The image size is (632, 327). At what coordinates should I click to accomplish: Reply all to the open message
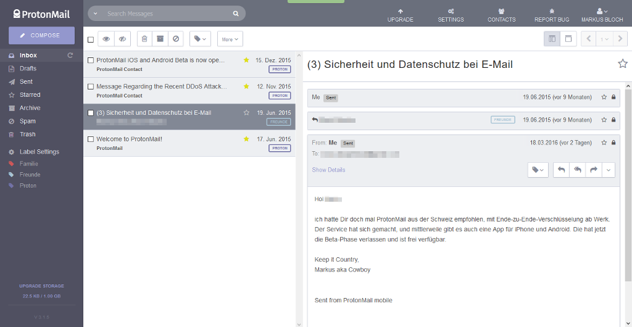pos(577,170)
